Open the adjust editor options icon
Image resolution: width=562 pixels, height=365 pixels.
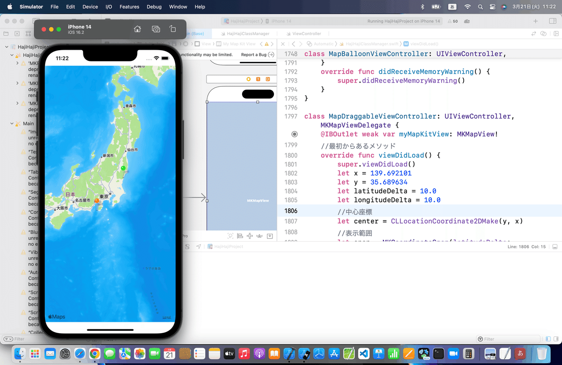543,34
